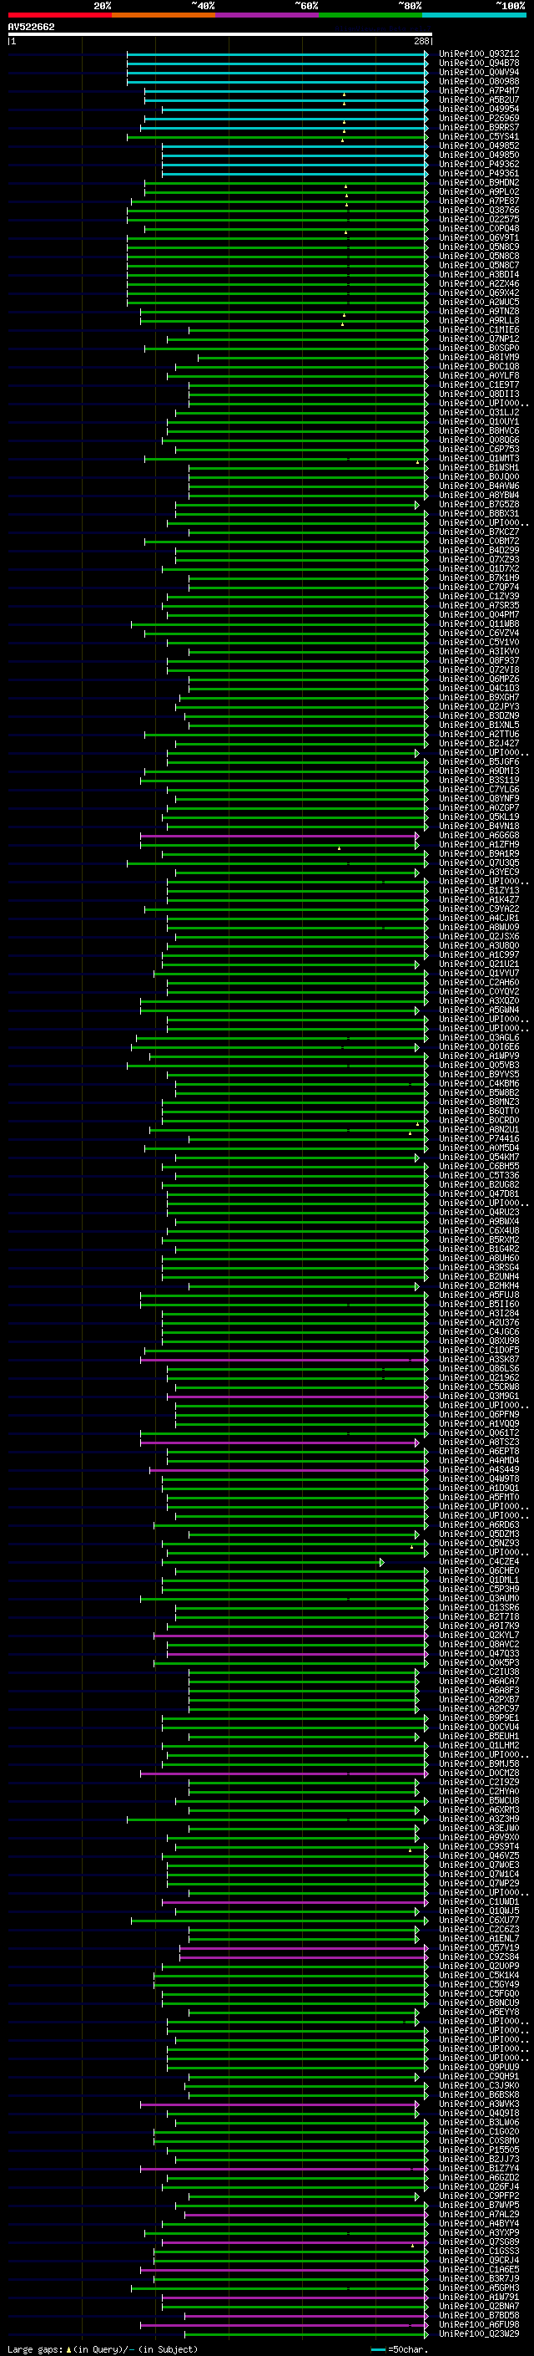Screen dimensions: 534x2356
Task: Click hit label UniRef100_C7QP74
Action: [x=478, y=588]
